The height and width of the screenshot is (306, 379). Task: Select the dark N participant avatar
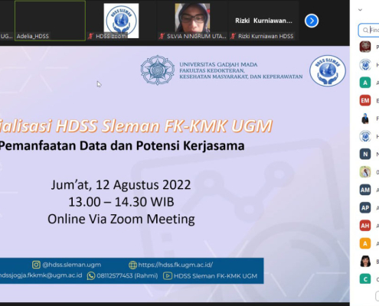(x=365, y=154)
